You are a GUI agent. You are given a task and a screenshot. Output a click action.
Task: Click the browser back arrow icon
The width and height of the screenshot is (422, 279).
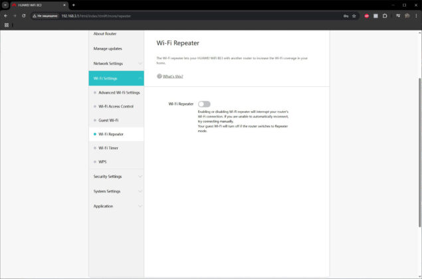pyautogui.click(x=6, y=16)
